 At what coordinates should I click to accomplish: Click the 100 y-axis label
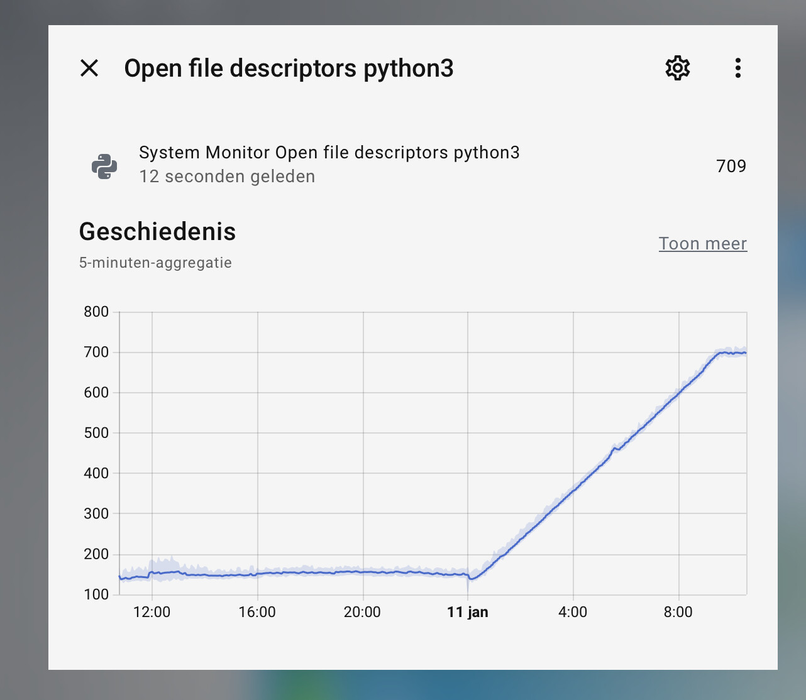(96, 594)
